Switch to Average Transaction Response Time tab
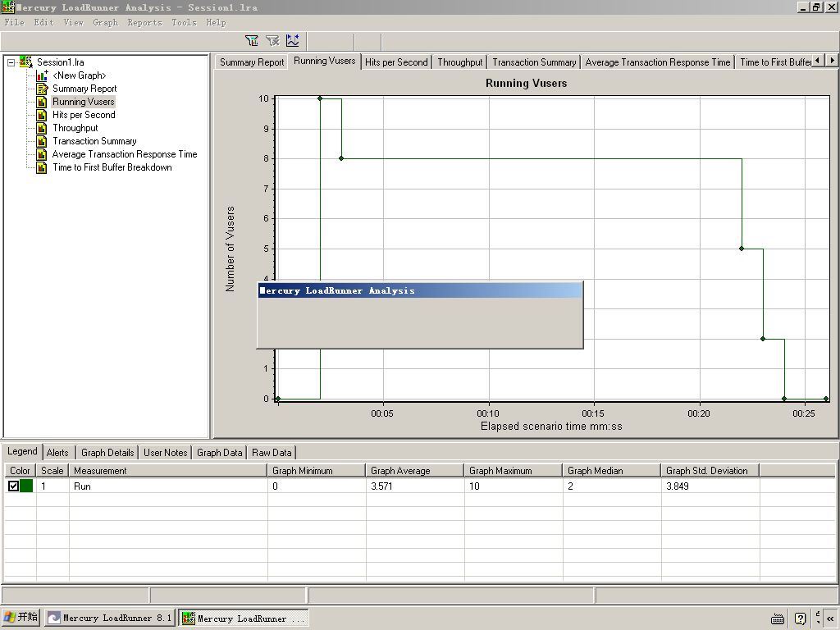This screenshot has width=840, height=630. pos(657,62)
